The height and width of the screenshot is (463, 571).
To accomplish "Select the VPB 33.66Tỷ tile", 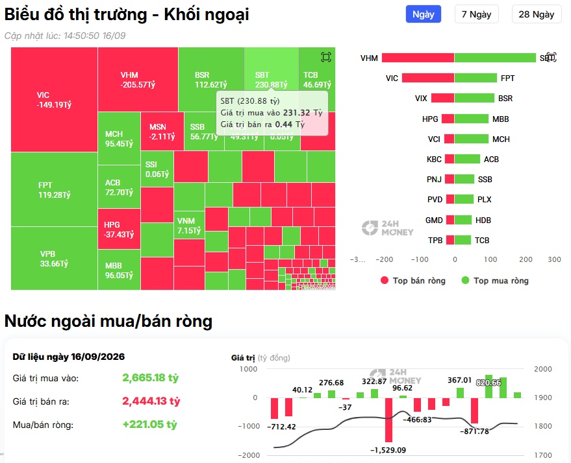I will 55,258.
